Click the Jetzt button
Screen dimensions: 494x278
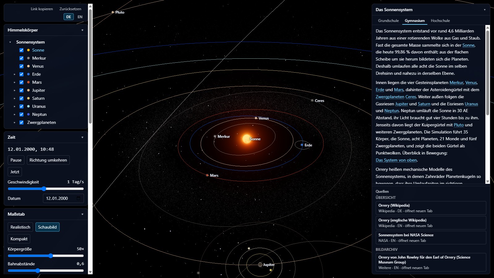pyautogui.click(x=15, y=172)
